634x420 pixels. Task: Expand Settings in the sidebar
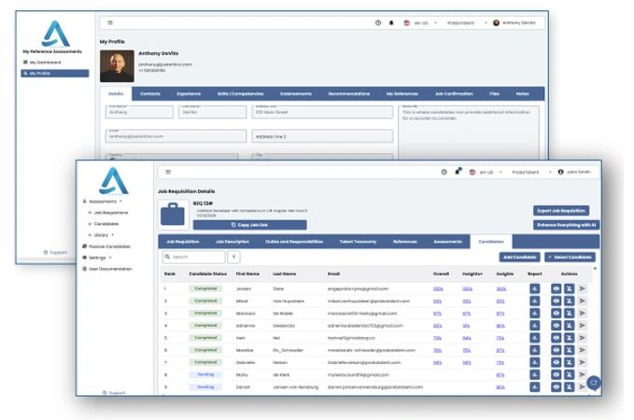97,258
